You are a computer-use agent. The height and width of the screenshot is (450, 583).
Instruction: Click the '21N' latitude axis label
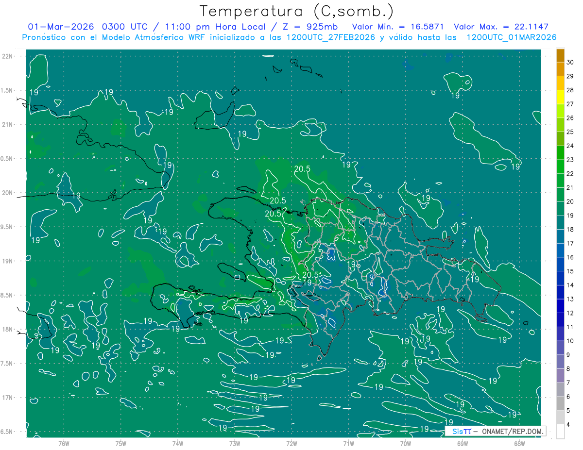click(x=8, y=125)
